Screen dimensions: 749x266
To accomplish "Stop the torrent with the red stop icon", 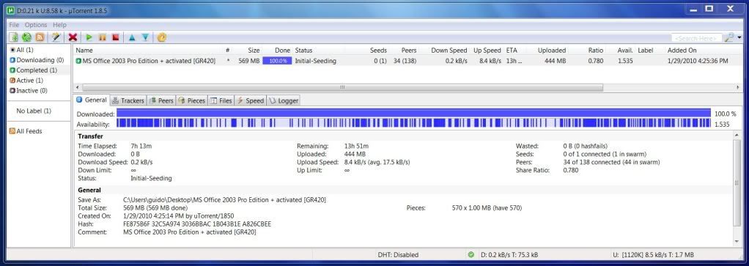I will point(116,37).
